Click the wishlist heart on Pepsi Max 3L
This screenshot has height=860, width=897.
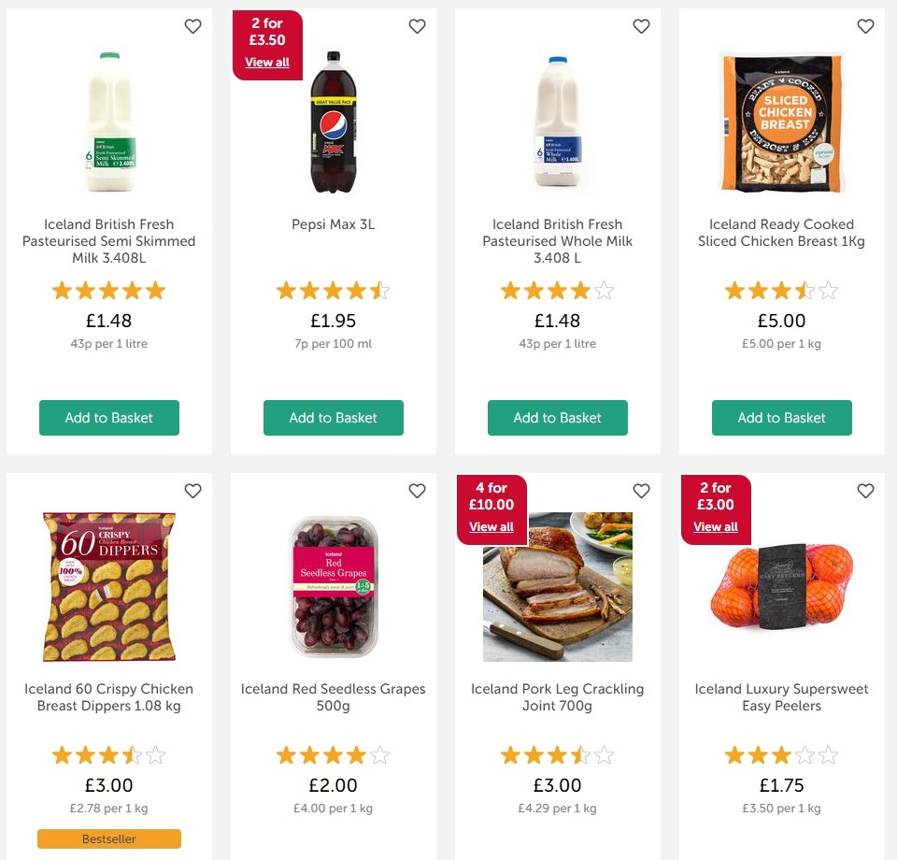417,26
